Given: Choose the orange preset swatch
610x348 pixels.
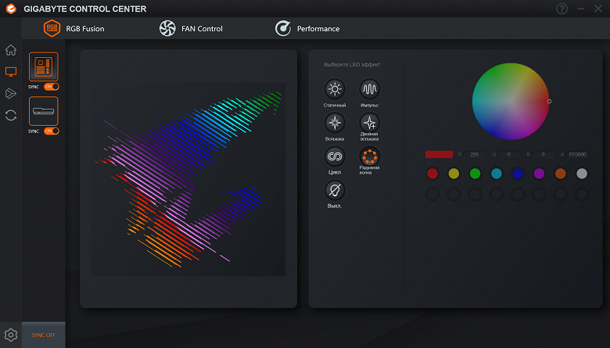Looking at the screenshot, I should point(561,174).
